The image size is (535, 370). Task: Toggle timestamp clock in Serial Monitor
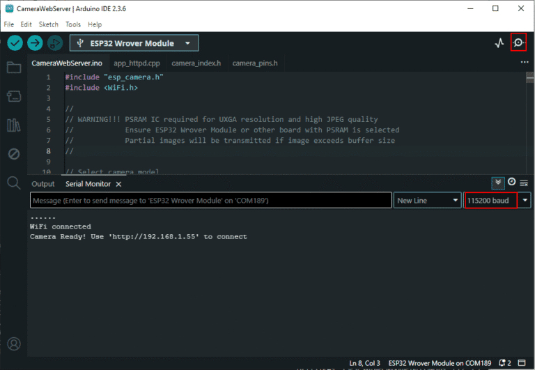(512, 183)
